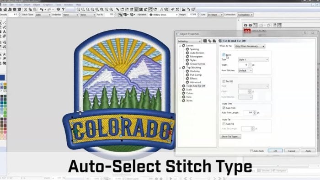The width and height of the screenshot is (320, 180).
Task: Open the Insert menu
Action: point(27,5)
